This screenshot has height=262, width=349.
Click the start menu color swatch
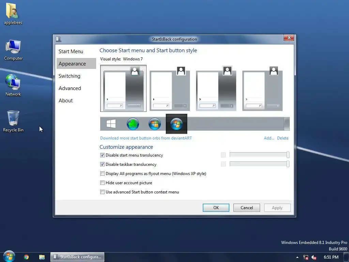pyautogui.click(x=223, y=155)
